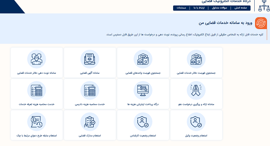Select the shield icon above استعلام وضعیت وکیل
The width and height of the screenshot is (270, 146).
pyautogui.click(x=196, y=122)
